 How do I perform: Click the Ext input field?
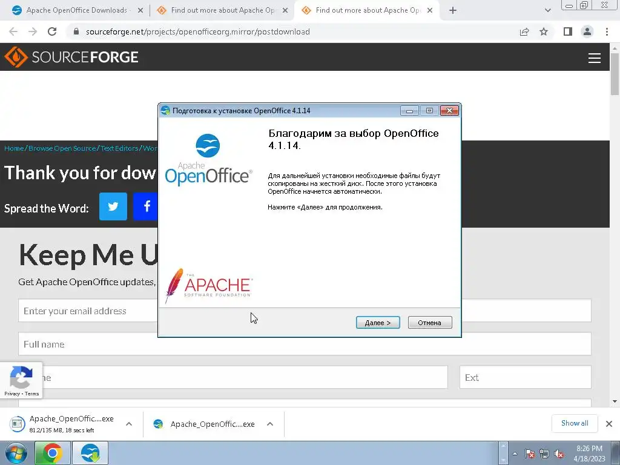525,377
